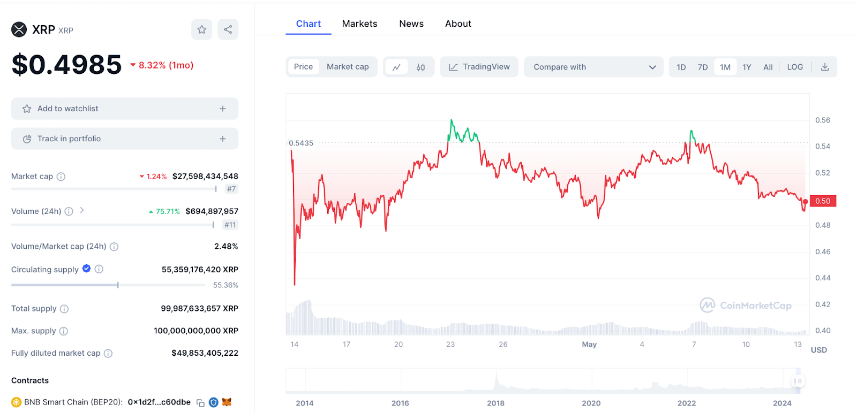Click the share icon beside XRP
Screen dimensions: 857x413
tap(228, 29)
